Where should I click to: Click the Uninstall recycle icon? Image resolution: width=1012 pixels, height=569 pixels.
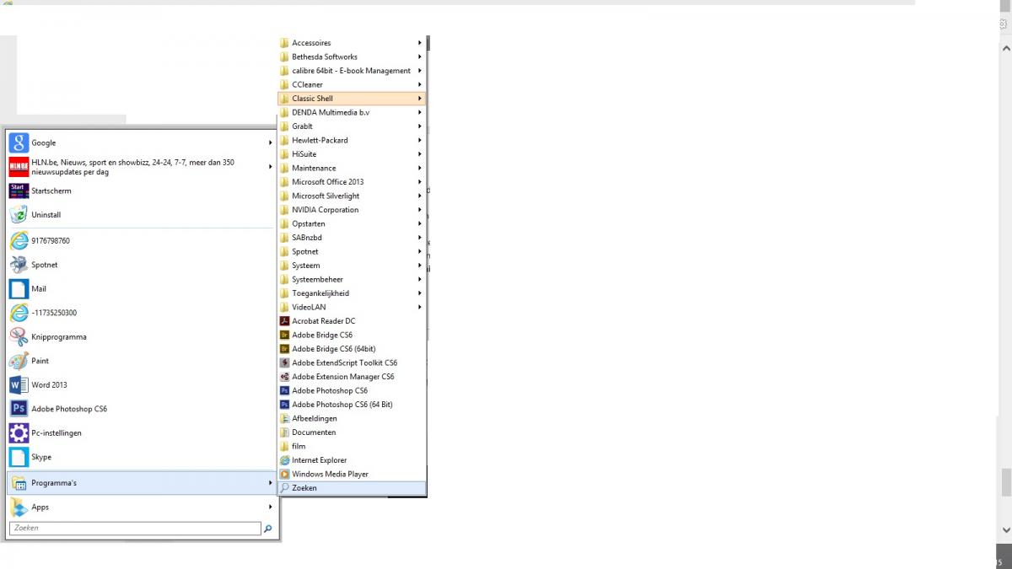(x=19, y=215)
